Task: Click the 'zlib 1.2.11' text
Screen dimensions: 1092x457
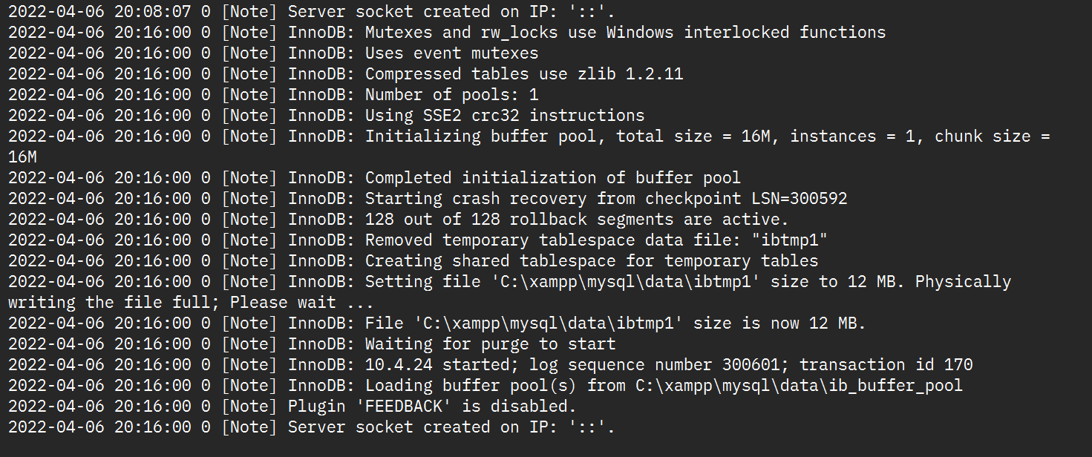Action: (630, 74)
